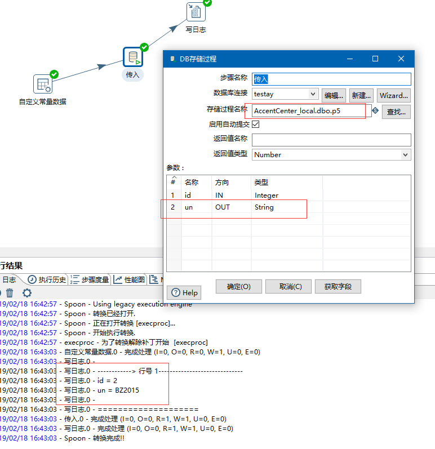Switch to the 执行历史 tab

coord(47,279)
